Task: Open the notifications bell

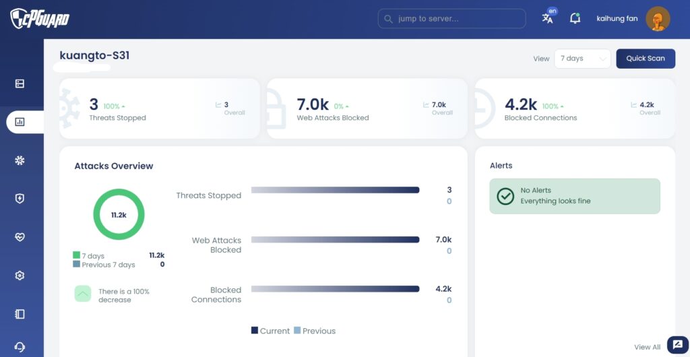Action: point(575,18)
